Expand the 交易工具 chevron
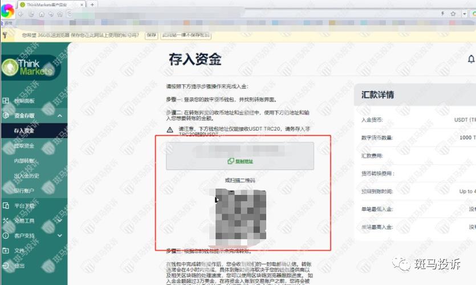This screenshot has height=285, width=476. 60,221
